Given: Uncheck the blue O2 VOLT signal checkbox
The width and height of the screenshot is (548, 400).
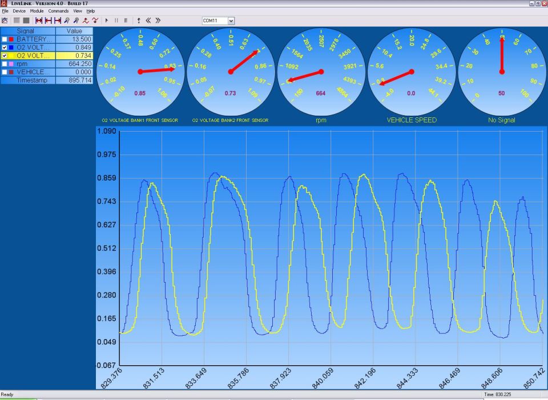Looking at the screenshot, I should point(5,47).
